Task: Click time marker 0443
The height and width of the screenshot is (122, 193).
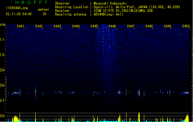Action: 57,26
